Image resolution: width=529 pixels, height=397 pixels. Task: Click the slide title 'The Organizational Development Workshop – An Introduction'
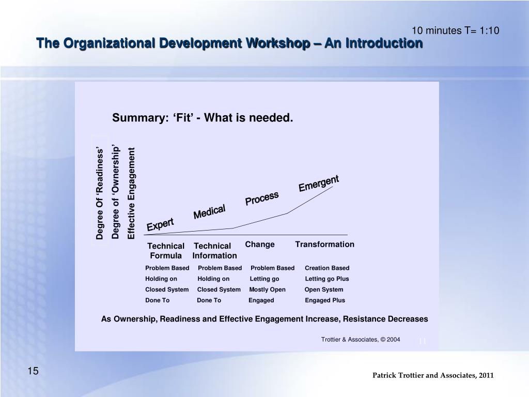[229, 43]
